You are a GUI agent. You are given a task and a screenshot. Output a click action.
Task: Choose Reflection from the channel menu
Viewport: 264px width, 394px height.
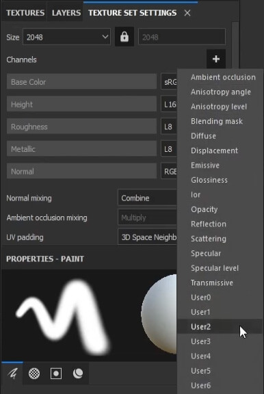coord(220,224)
